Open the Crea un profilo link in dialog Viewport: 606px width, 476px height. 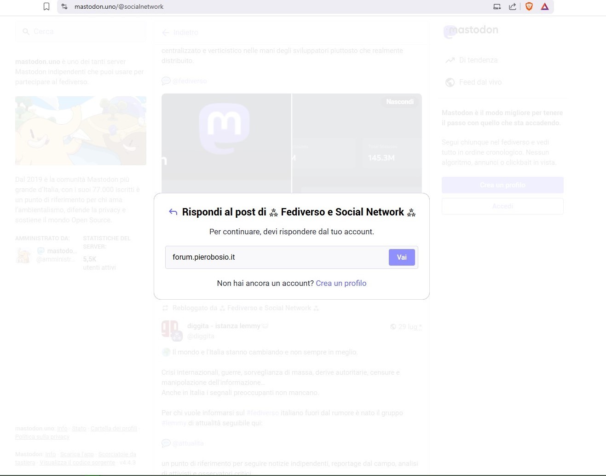[341, 283]
